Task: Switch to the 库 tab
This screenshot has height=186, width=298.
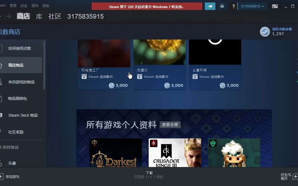Action: [x=39, y=16]
